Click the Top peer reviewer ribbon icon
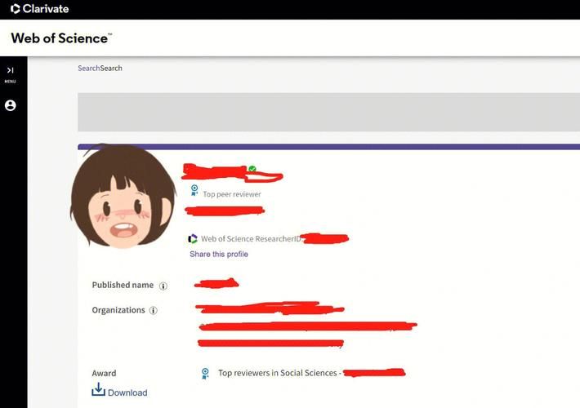The height and width of the screenshot is (408, 580). coord(194,190)
